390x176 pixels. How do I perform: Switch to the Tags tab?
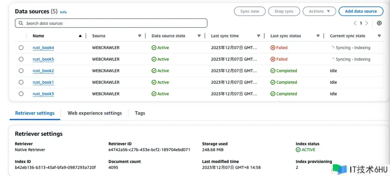pos(140,113)
